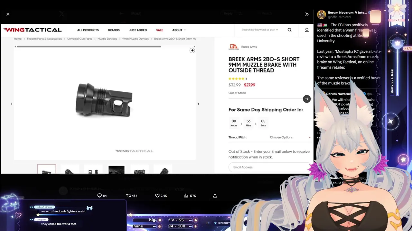
Task: Click the main muzzle brake product image
Action: click(x=104, y=99)
